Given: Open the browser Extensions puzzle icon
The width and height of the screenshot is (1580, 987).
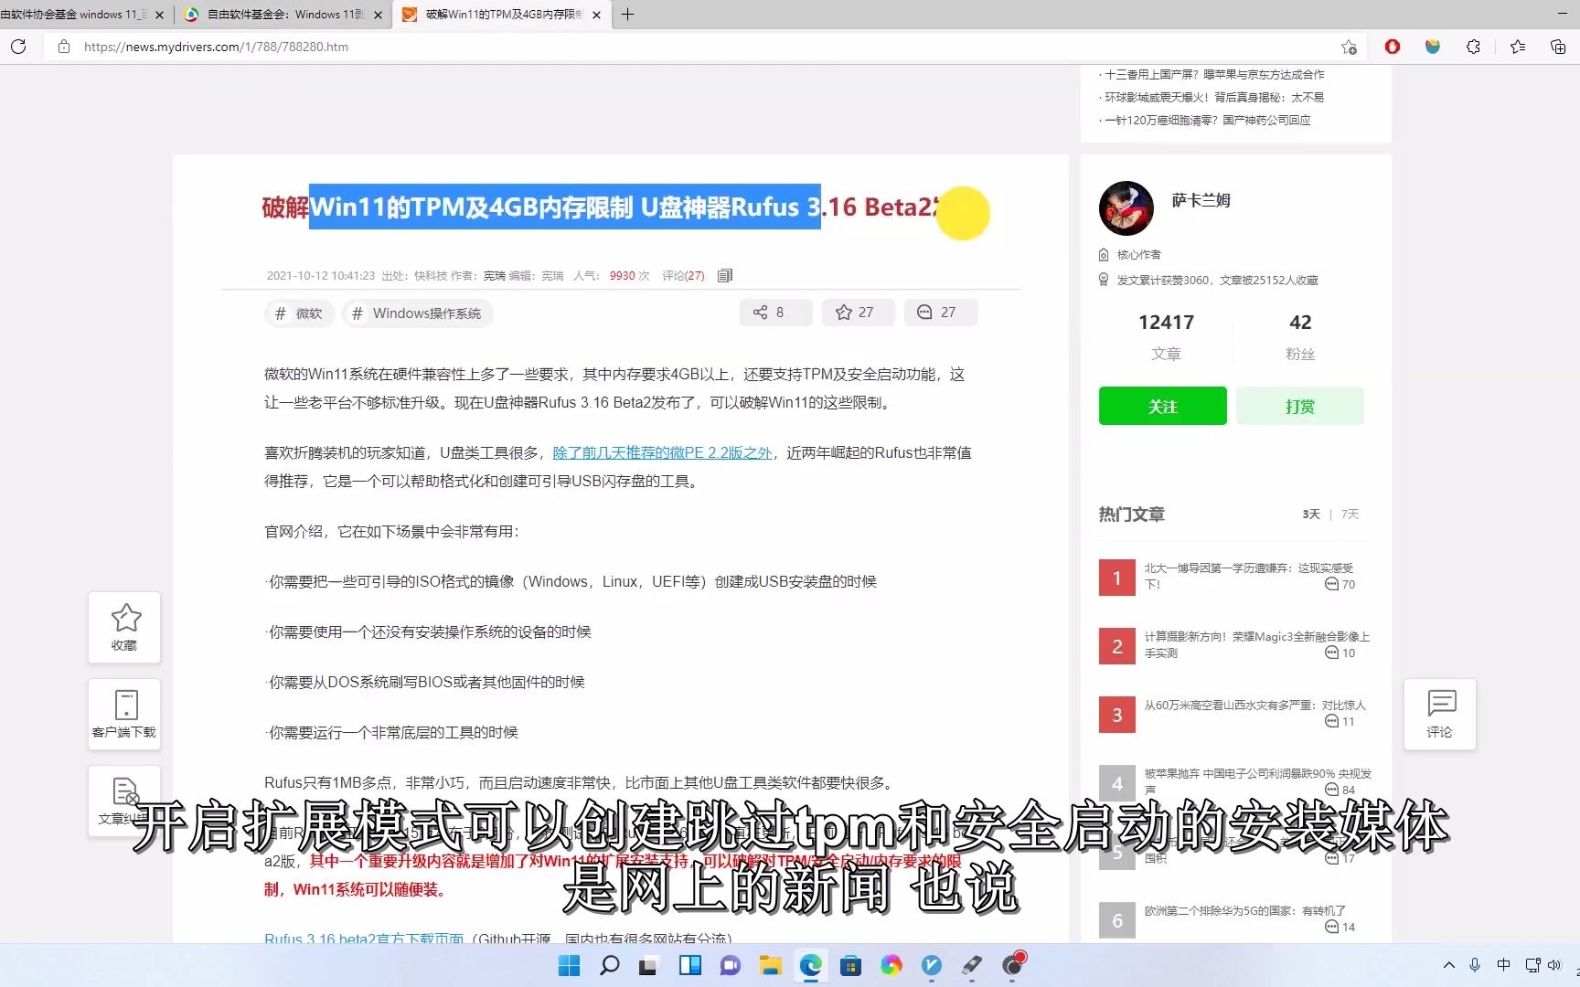Looking at the screenshot, I should click(x=1473, y=47).
